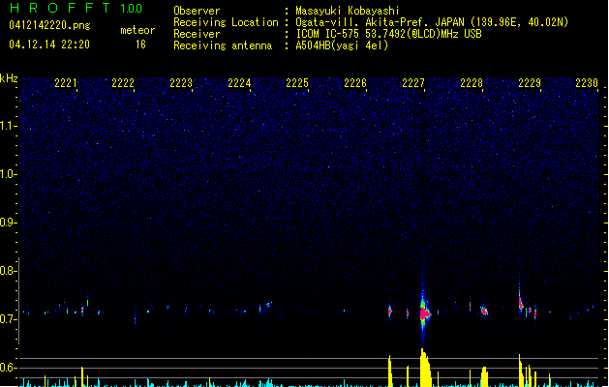Viewport: 609px width, 387px height.
Task: Click the Receiving antenna field label
Action: [223, 45]
